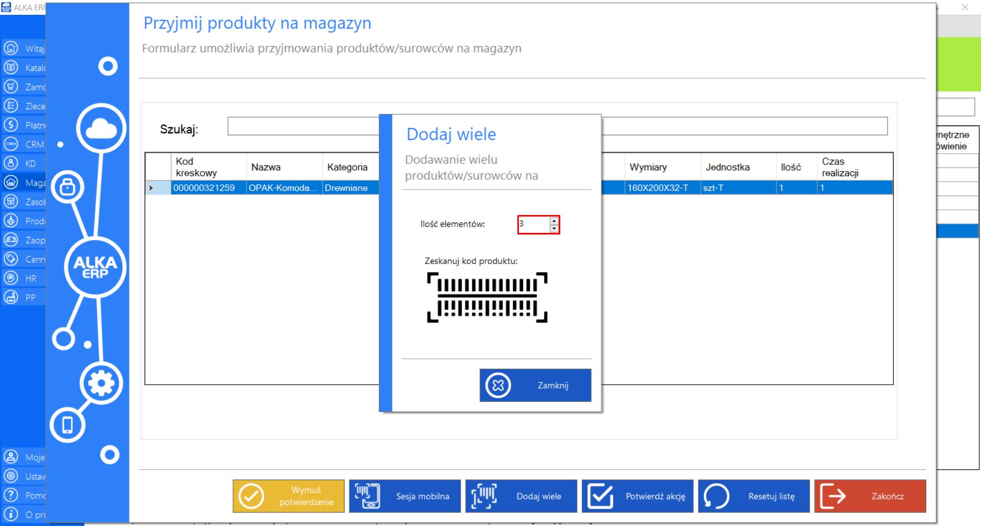Click the Dodaj wiele bottom button
Viewport: 981px width, 526px height.
pos(521,496)
